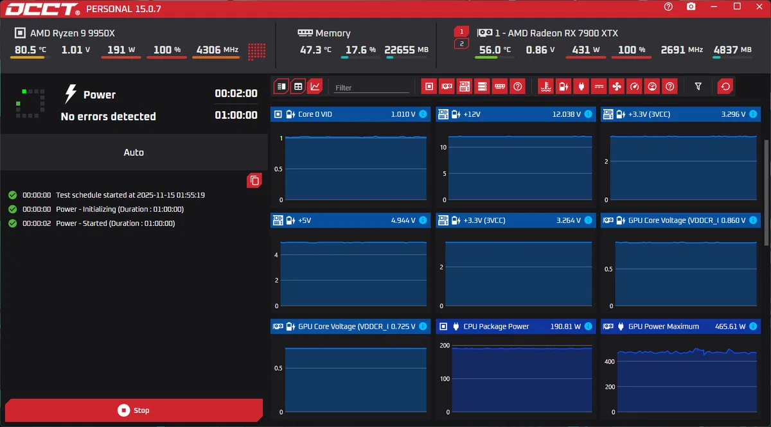Show info for GPU Core Voltage 0.860 V

point(753,220)
